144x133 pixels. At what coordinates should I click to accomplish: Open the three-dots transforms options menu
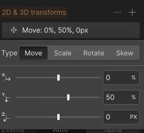(118, 12)
